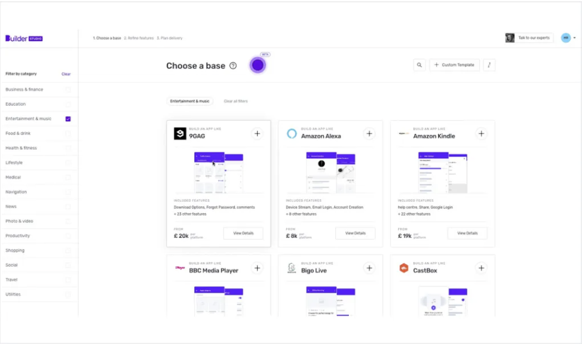The width and height of the screenshot is (582, 344).
Task: Click the Custom Template button
Action: pyautogui.click(x=454, y=65)
